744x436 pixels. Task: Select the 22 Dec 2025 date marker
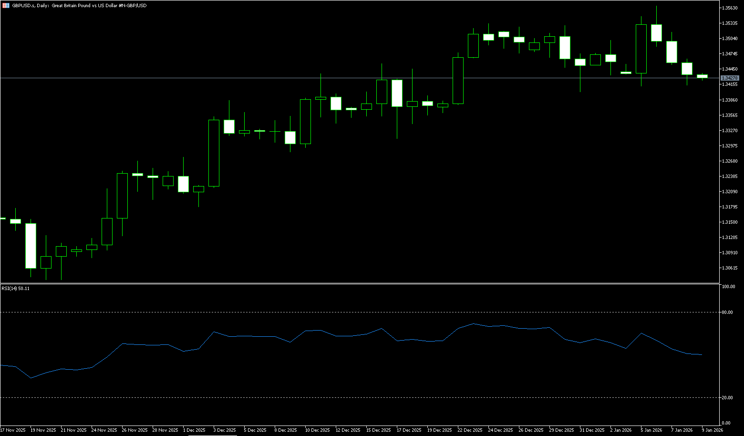470,430
